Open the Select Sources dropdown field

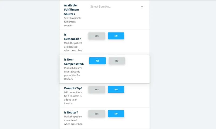[x=117, y=6]
